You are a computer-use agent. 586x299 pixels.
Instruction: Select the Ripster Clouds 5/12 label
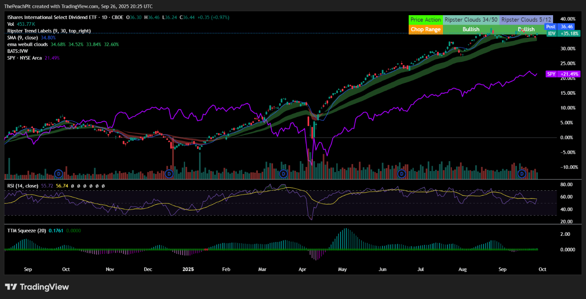point(526,19)
